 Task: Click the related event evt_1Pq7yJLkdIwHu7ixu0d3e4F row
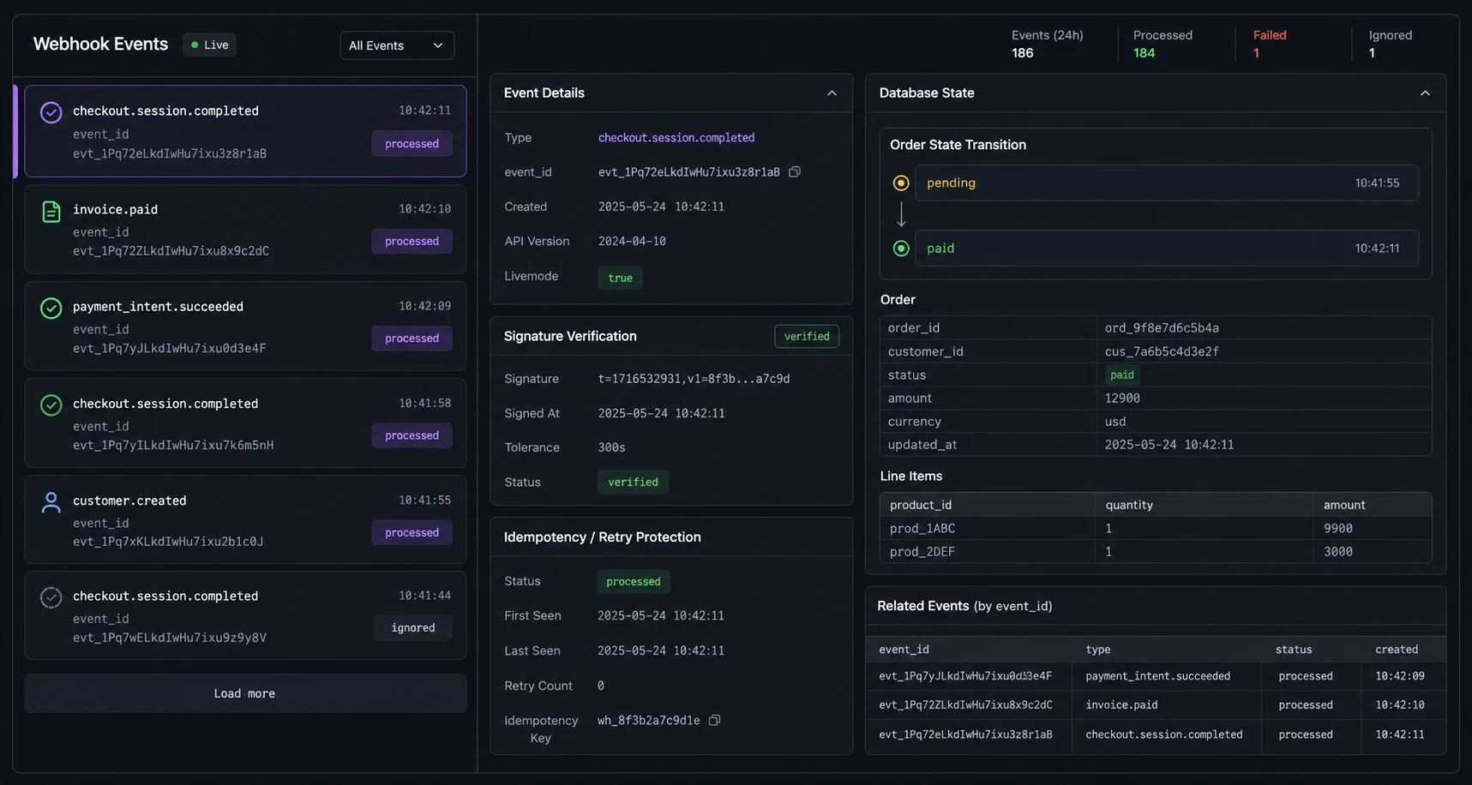pos(1155,676)
